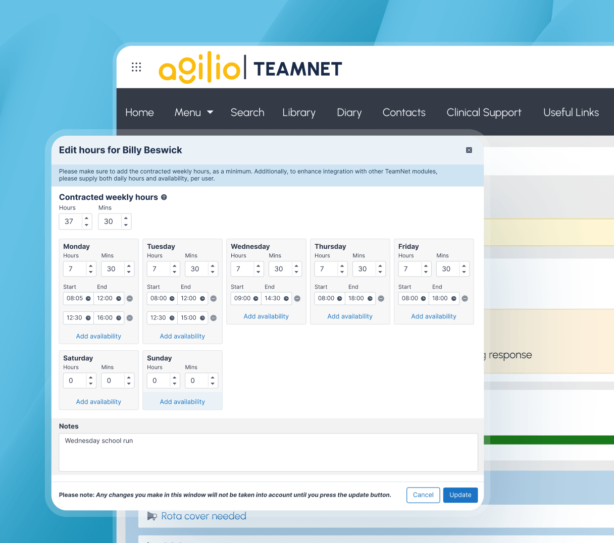The image size is (614, 543).
Task: Go to Home in the navigation bar
Action: coord(139,113)
